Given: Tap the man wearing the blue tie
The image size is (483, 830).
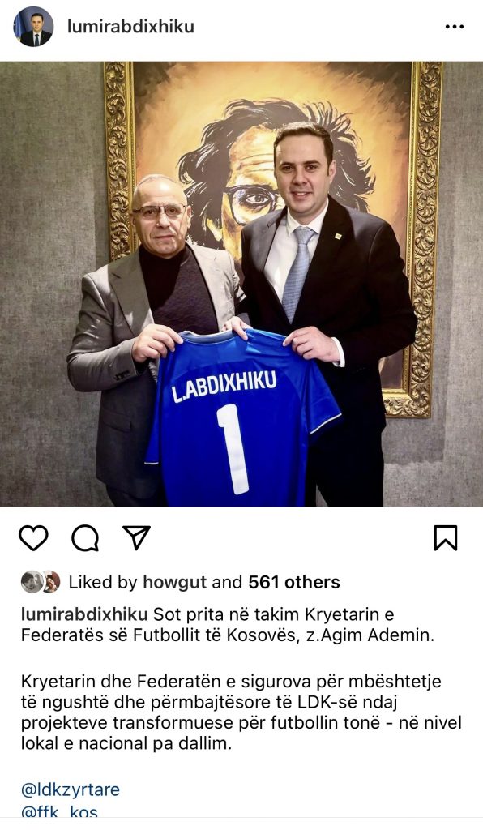Looking at the screenshot, I should (328, 312).
